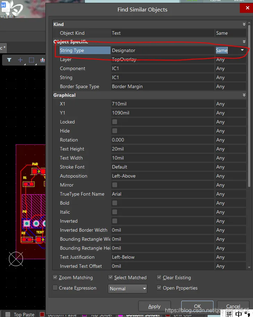The image size is (253, 317).
Task: Toggle the Locked checkbox
Action: coord(115,122)
